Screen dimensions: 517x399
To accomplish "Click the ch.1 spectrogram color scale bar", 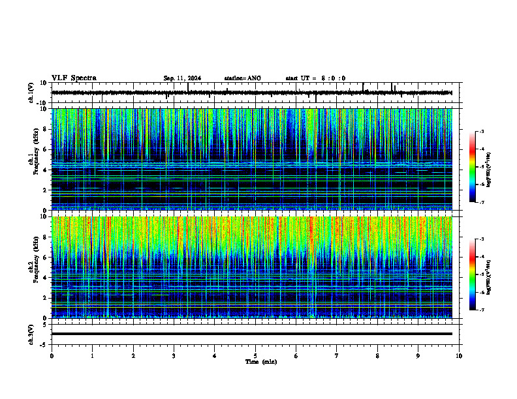I will coord(473,167).
